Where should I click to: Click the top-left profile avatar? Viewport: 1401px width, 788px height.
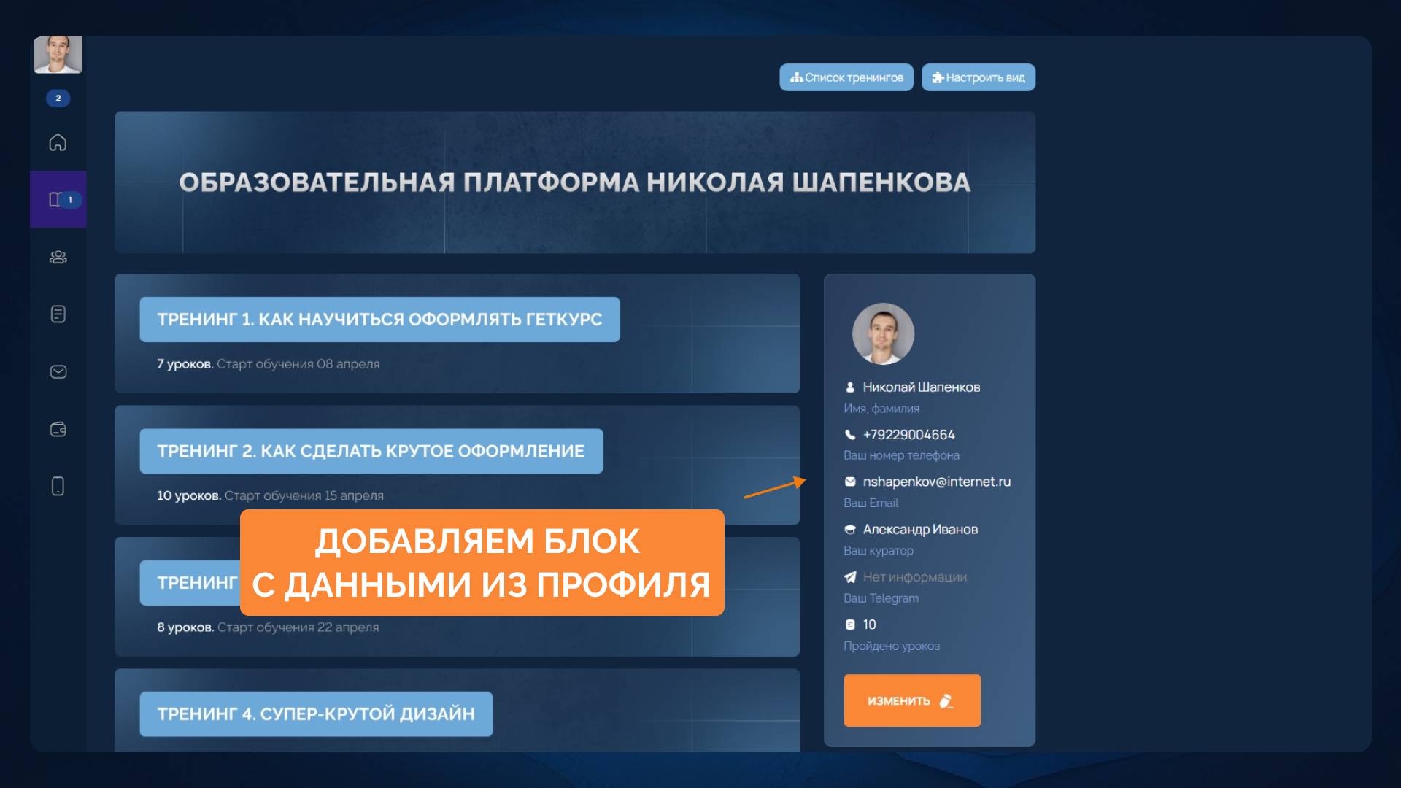tap(58, 54)
